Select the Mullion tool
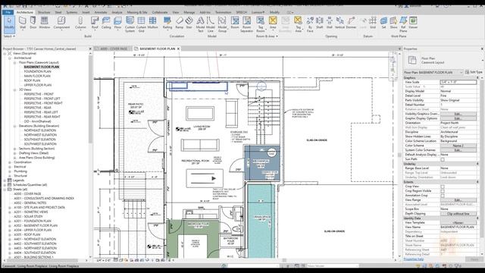485x273 pixels. click(152, 24)
